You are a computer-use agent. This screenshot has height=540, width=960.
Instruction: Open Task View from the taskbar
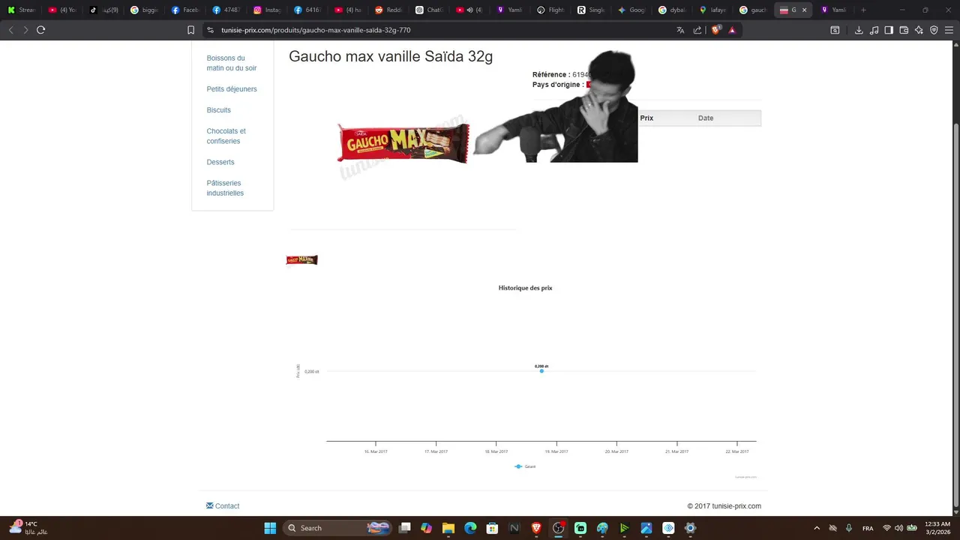tap(405, 528)
